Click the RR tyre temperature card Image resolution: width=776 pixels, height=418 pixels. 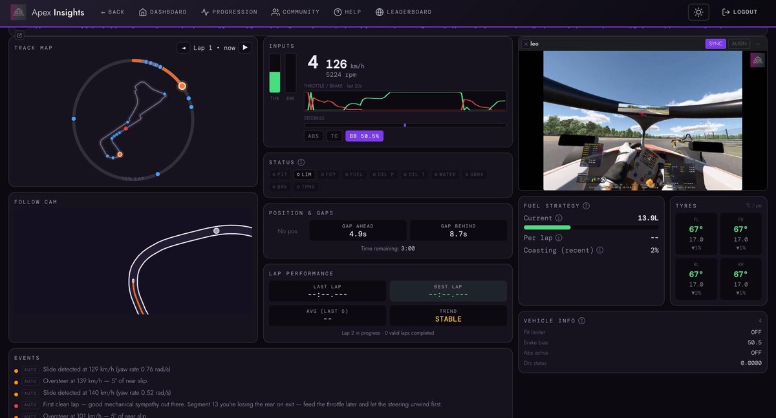pyautogui.click(x=741, y=280)
